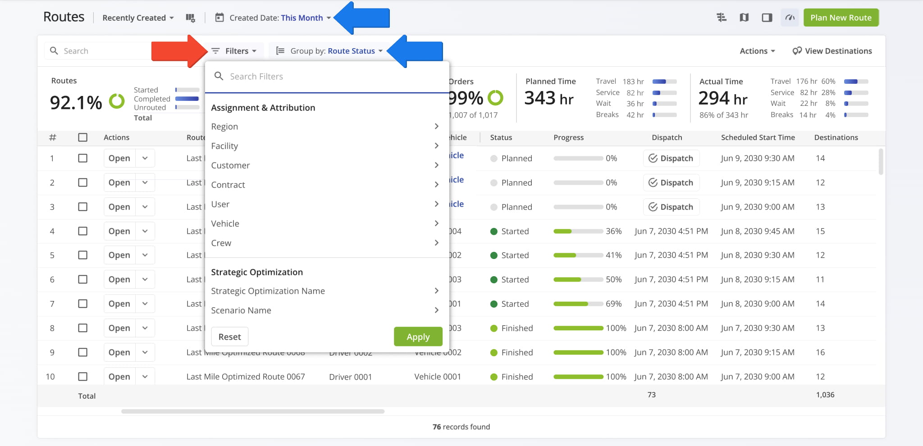Click the Filters lines icon
923x446 pixels.
click(215, 51)
